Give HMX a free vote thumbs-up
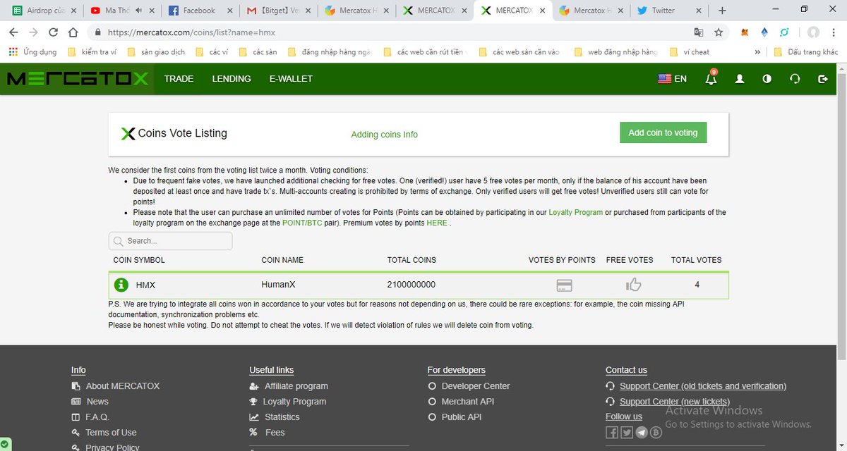The height and width of the screenshot is (451, 847). [633, 285]
